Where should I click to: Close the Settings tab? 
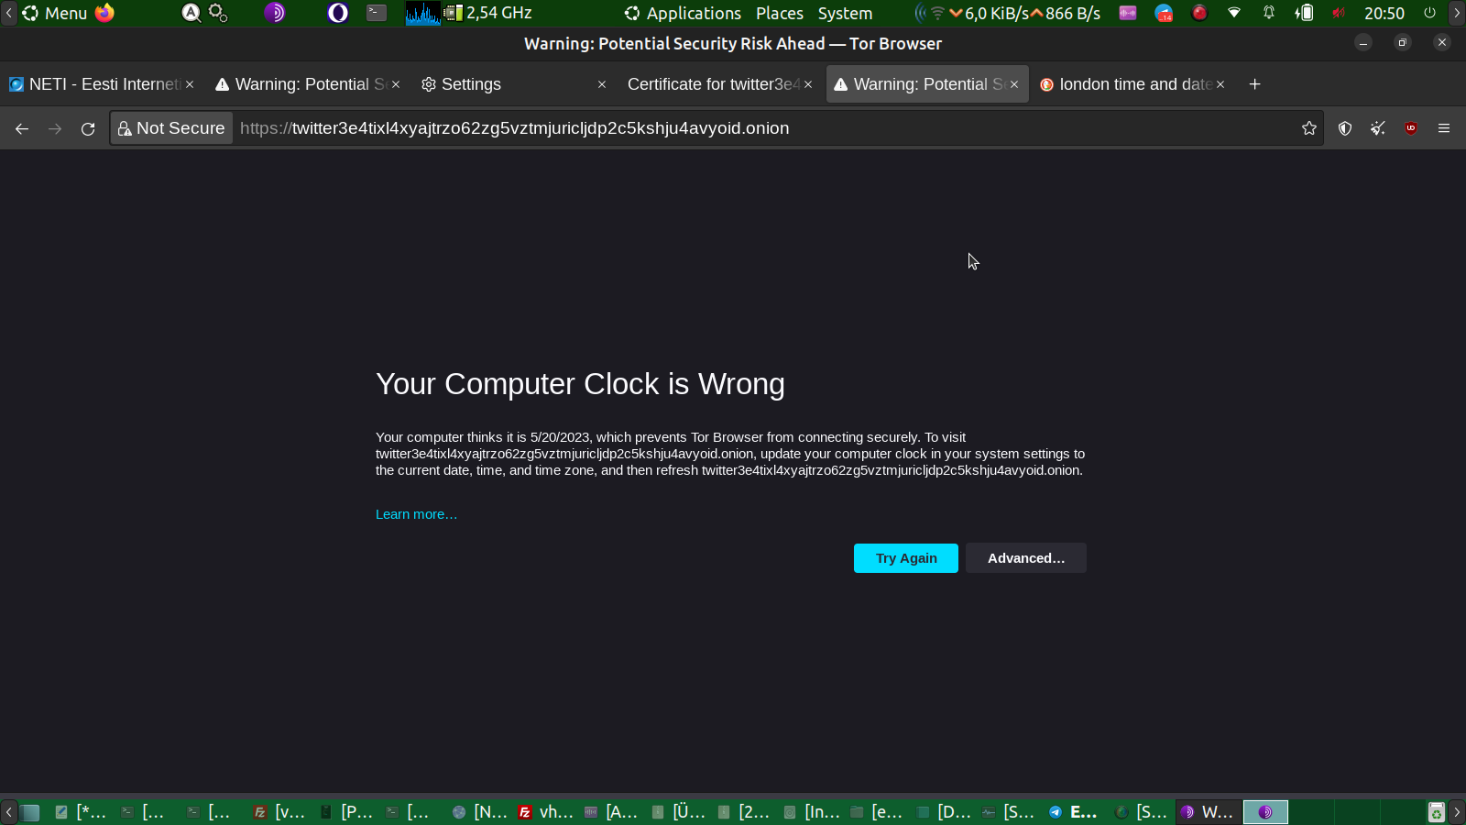tap(602, 84)
